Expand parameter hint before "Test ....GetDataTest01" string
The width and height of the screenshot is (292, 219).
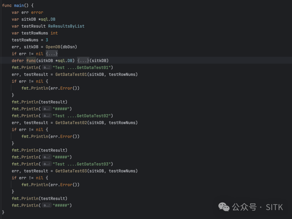[47, 67]
